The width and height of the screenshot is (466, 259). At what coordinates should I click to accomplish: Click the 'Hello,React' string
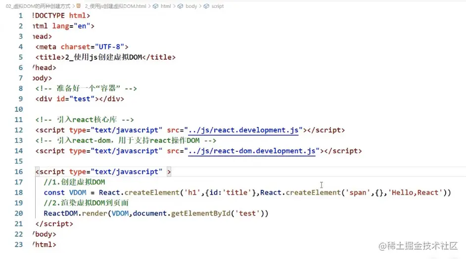click(x=415, y=192)
